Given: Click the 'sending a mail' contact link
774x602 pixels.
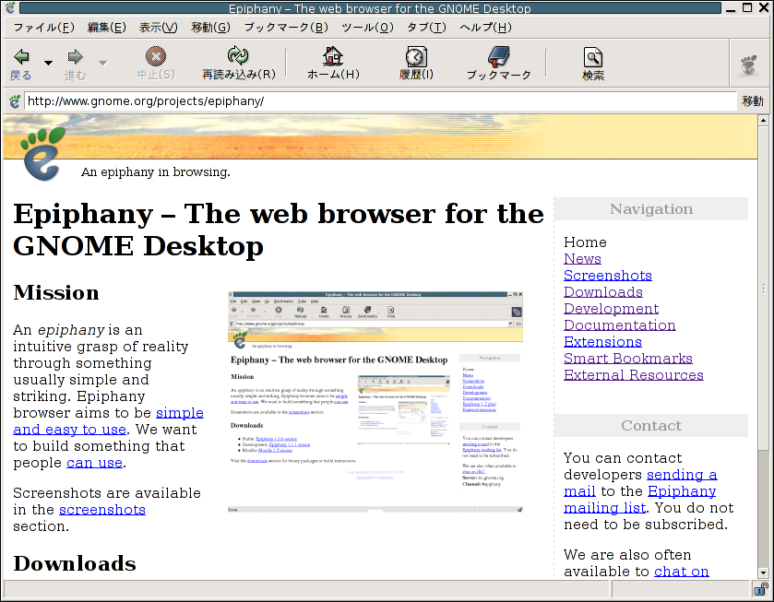Looking at the screenshot, I should click(682, 475).
